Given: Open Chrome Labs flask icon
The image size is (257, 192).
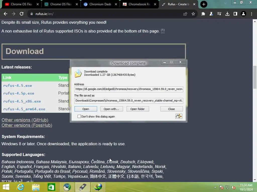Looking at the screenshot, I should (x=211, y=14).
